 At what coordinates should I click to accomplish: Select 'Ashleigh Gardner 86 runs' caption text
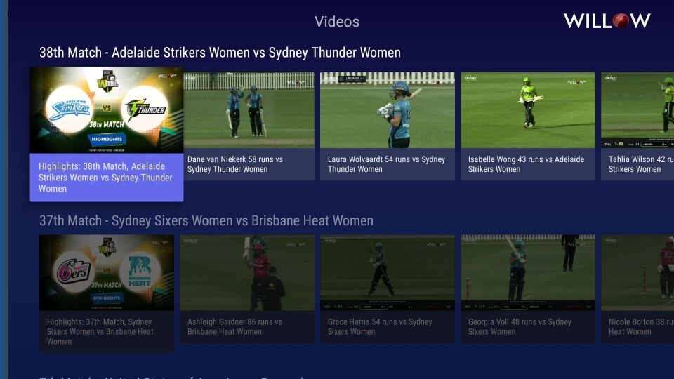tap(234, 326)
